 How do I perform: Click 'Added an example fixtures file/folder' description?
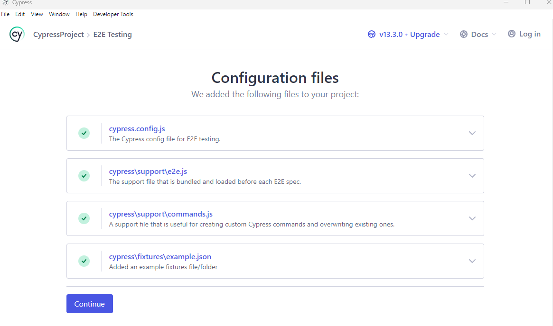[x=163, y=267]
